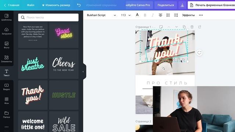Open the text color picker
This screenshot has width=235, height=132.
[x=137, y=15]
